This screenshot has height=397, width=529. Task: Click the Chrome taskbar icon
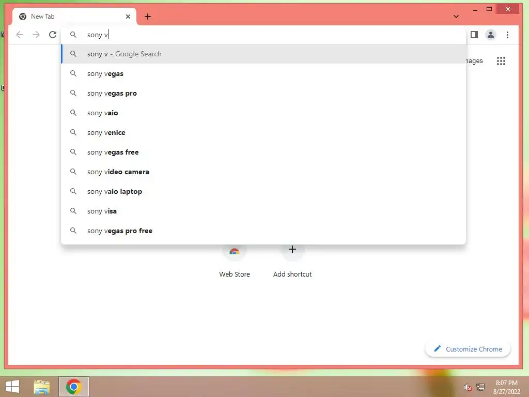tap(74, 387)
